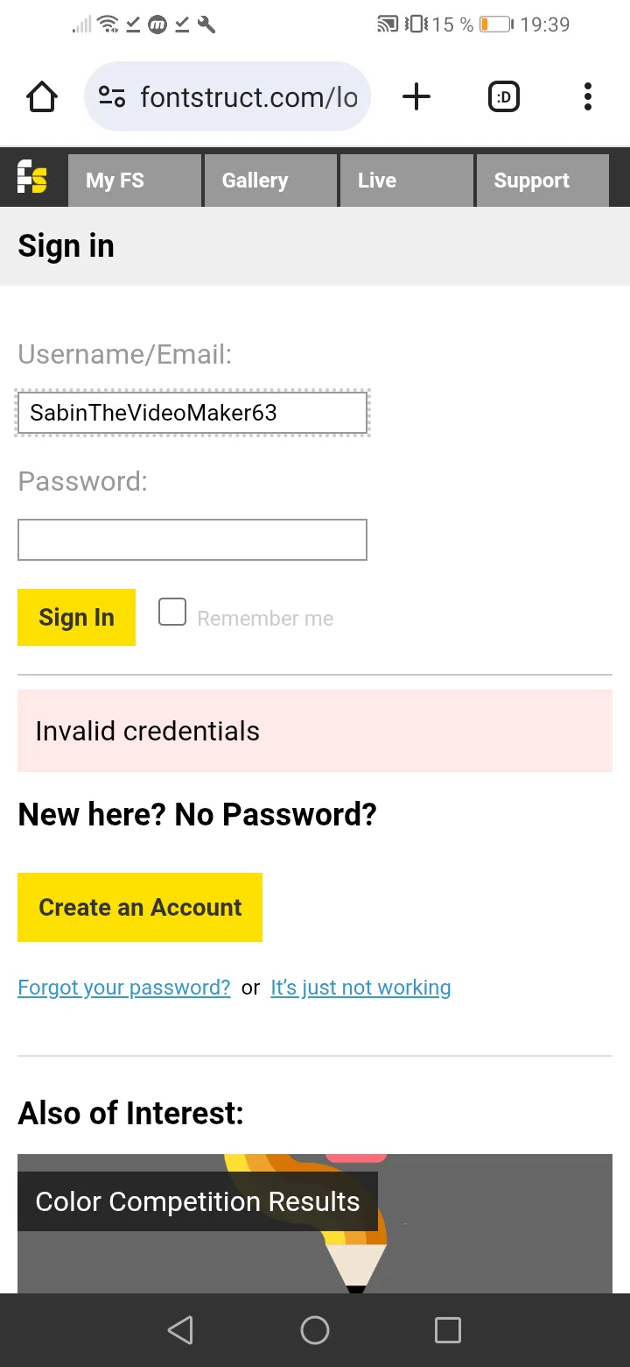Click the FontStruct FS logo
630x1367 pixels.
click(32, 178)
